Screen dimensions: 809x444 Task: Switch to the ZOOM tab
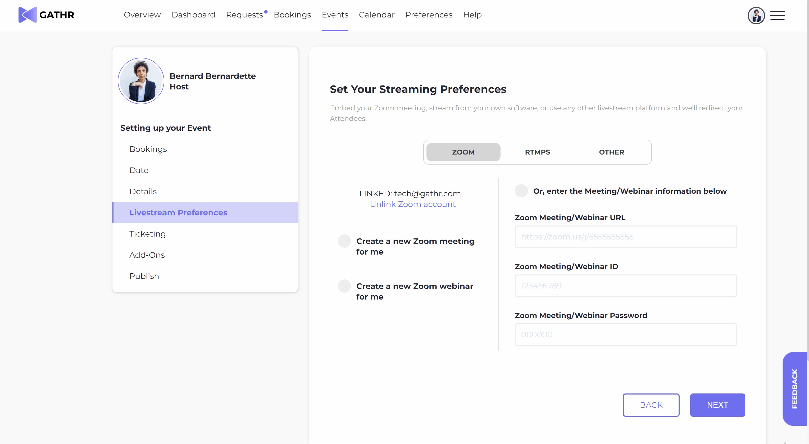click(x=463, y=152)
